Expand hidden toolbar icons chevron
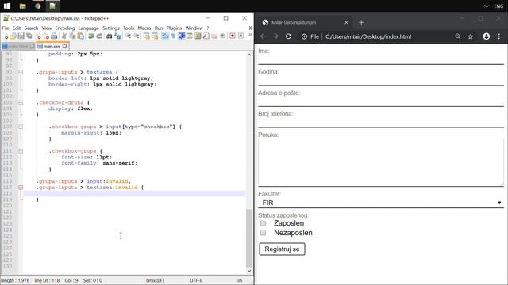Screen dimensions: 508x285 click(x=250, y=35)
